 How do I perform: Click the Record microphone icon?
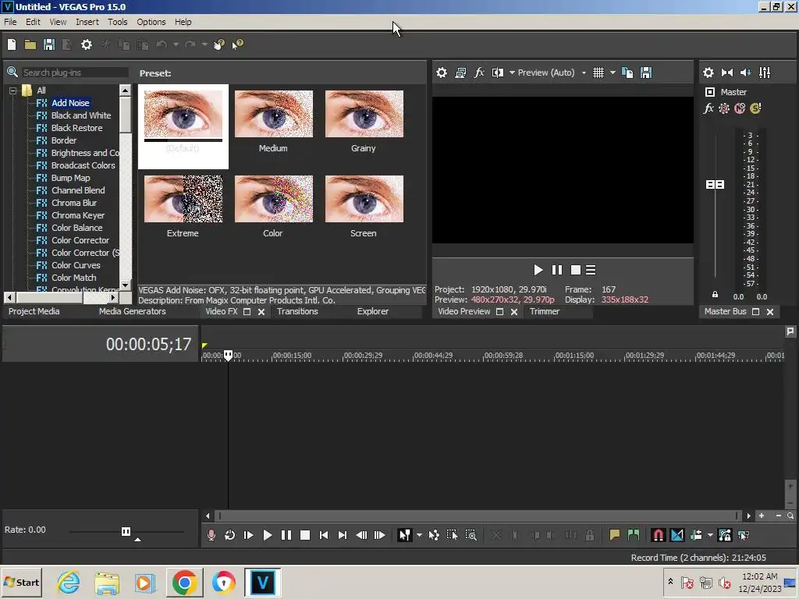(x=211, y=535)
